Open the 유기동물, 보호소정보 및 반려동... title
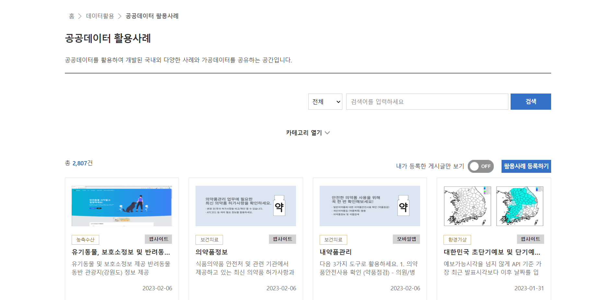Screen dimensions: 615x300 [121, 252]
